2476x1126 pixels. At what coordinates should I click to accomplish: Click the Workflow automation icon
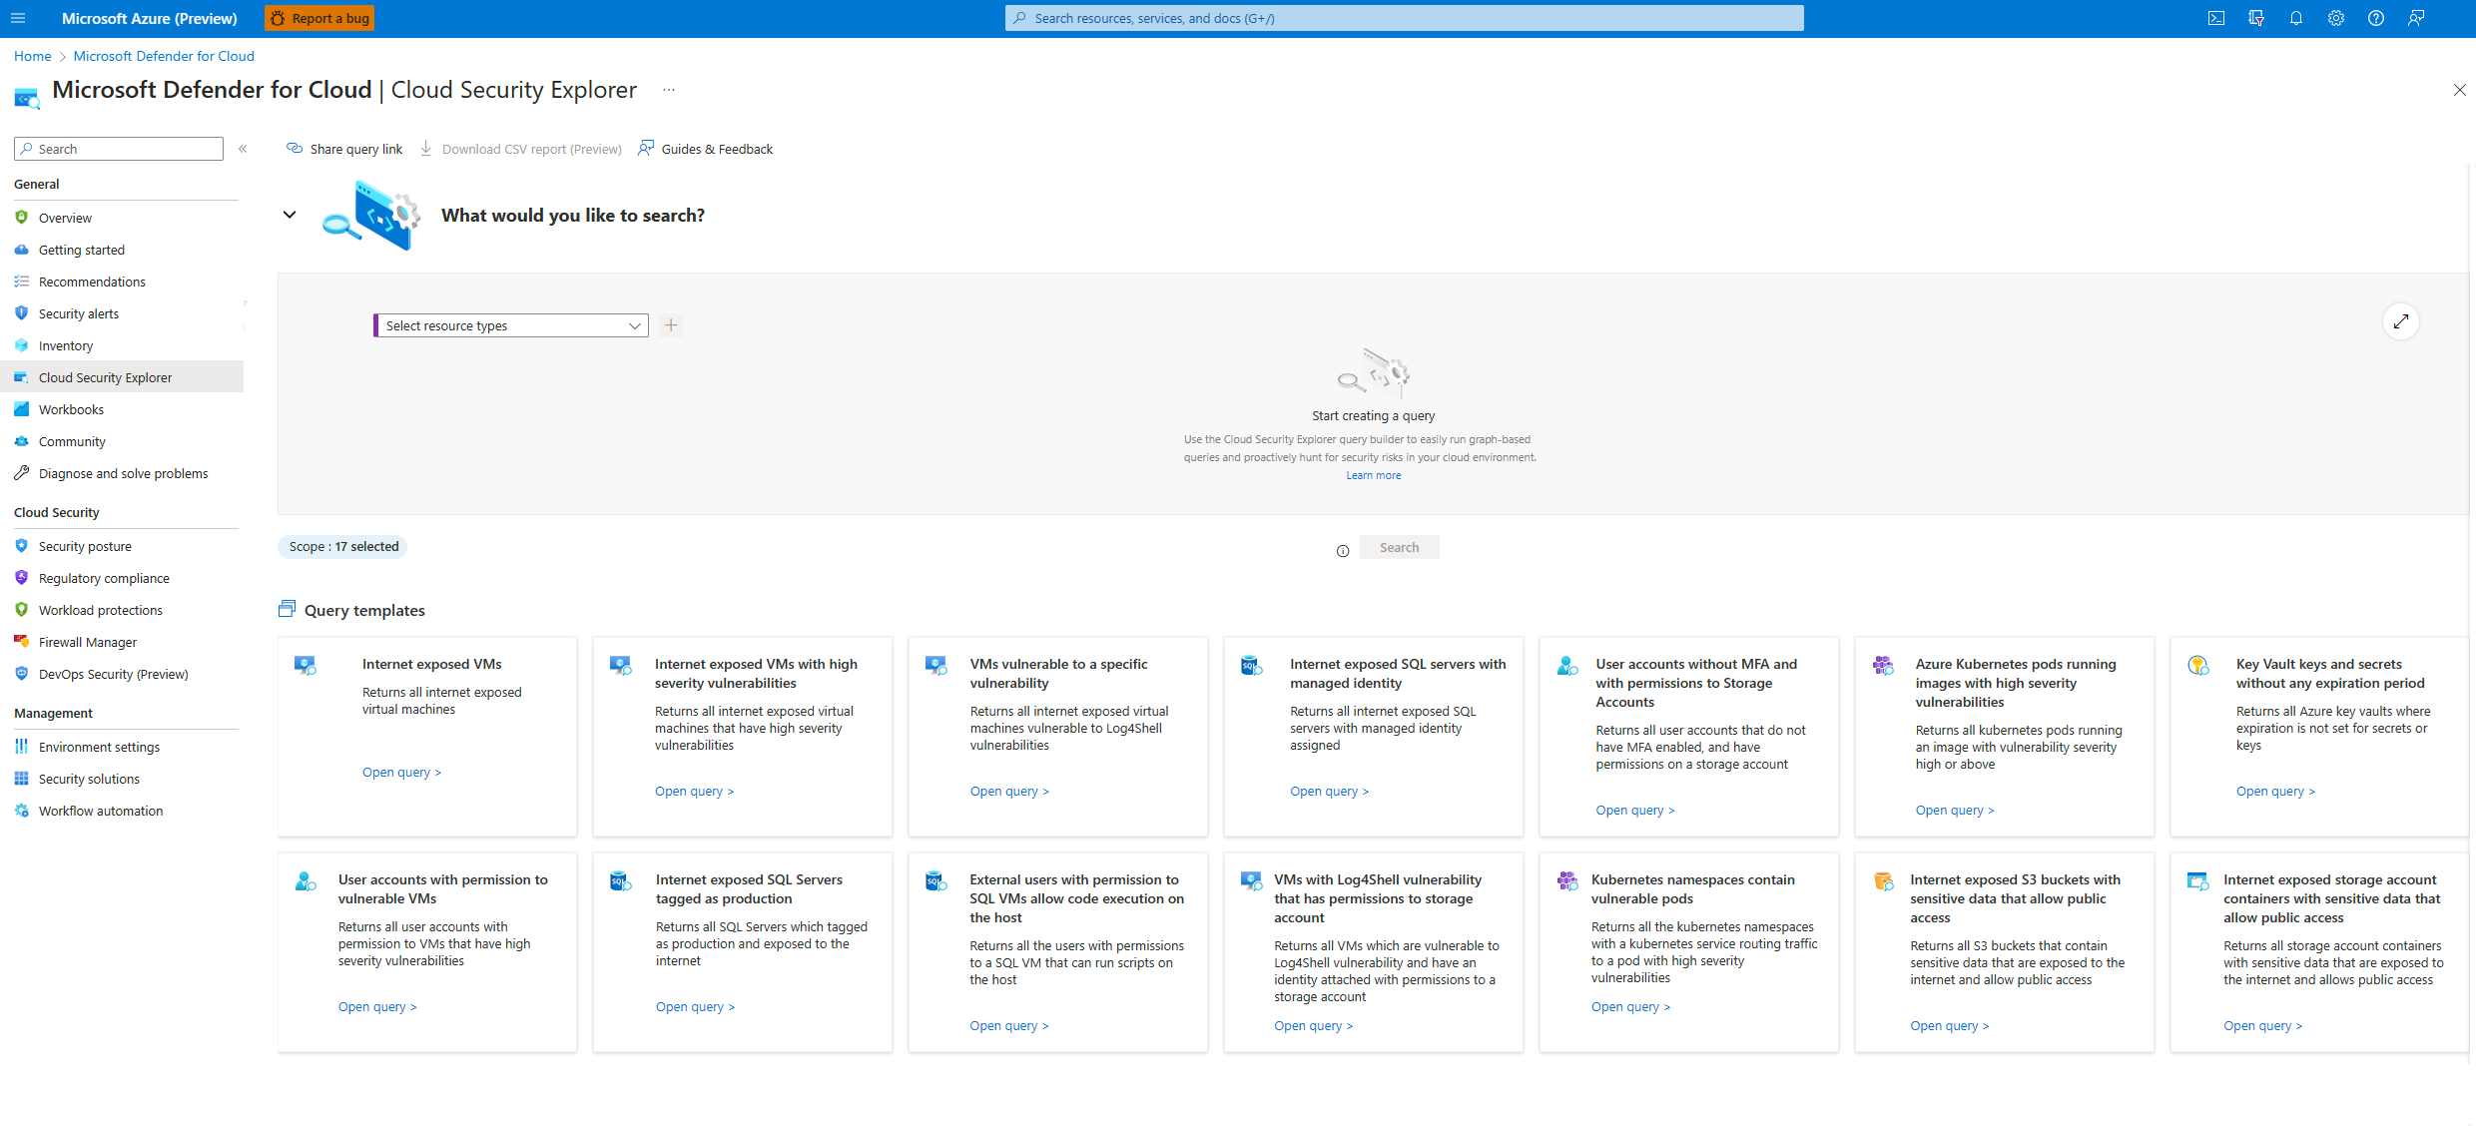22,811
